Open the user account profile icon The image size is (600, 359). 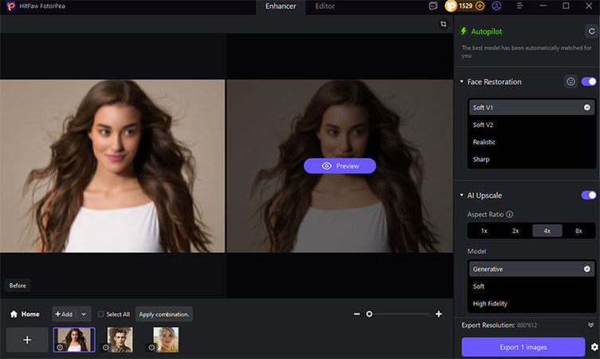pyautogui.click(x=497, y=6)
